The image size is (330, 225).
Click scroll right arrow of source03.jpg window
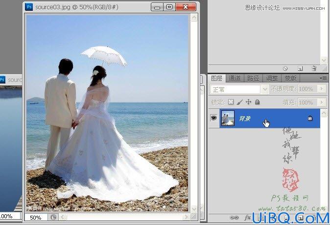186,217
